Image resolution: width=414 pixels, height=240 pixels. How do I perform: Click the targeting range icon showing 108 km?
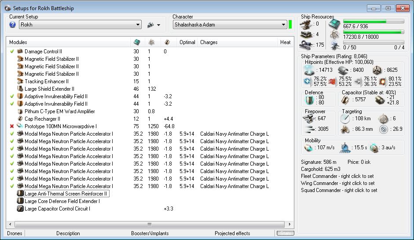pos(345,118)
